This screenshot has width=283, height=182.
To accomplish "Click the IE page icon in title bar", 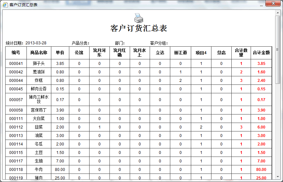I will [x=5, y=5].
